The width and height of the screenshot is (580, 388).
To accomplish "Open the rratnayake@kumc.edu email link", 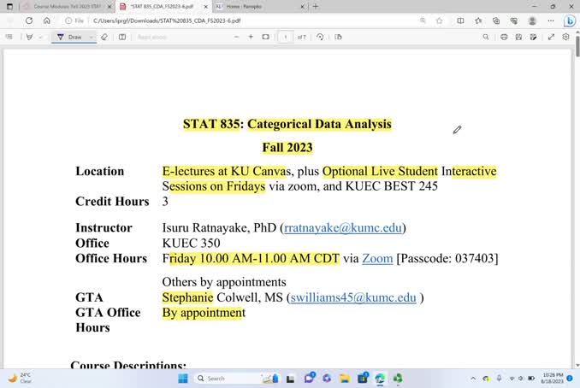I will click(343, 227).
